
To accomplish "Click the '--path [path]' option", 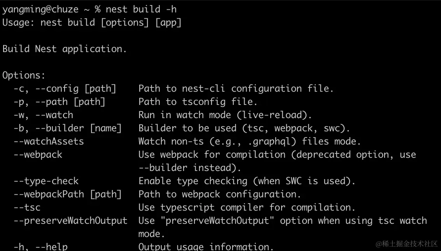I will (70, 102).
